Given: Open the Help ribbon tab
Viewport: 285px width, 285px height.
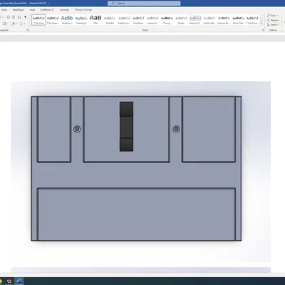Looking at the screenshot, I should click(32, 10).
